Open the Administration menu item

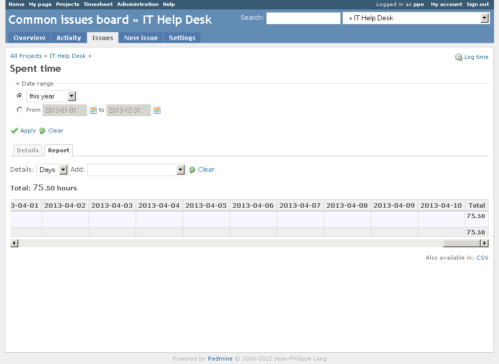pyautogui.click(x=138, y=4)
